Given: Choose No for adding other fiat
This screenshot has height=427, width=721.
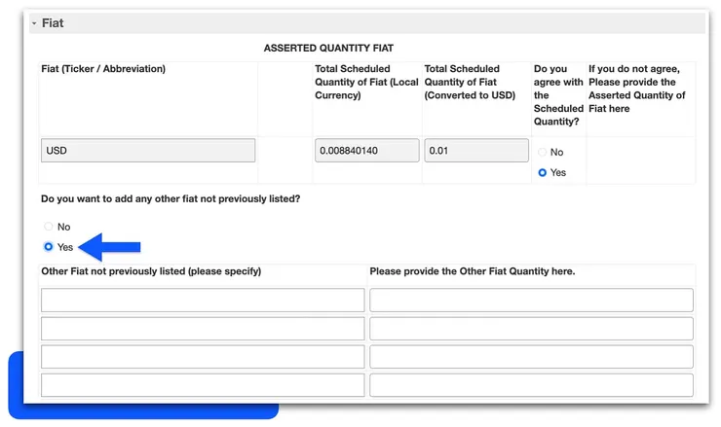Looking at the screenshot, I should (49, 227).
